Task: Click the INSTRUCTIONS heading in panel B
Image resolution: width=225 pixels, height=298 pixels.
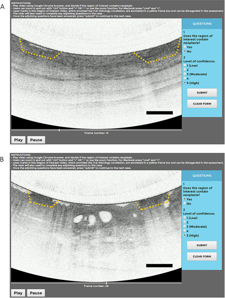Action: point(21,155)
